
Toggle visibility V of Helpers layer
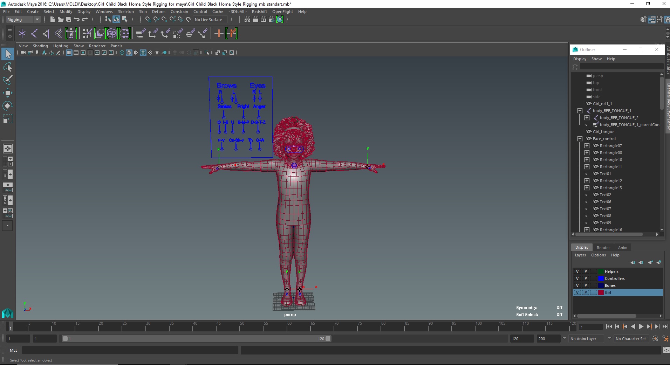[x=577, y=271]
